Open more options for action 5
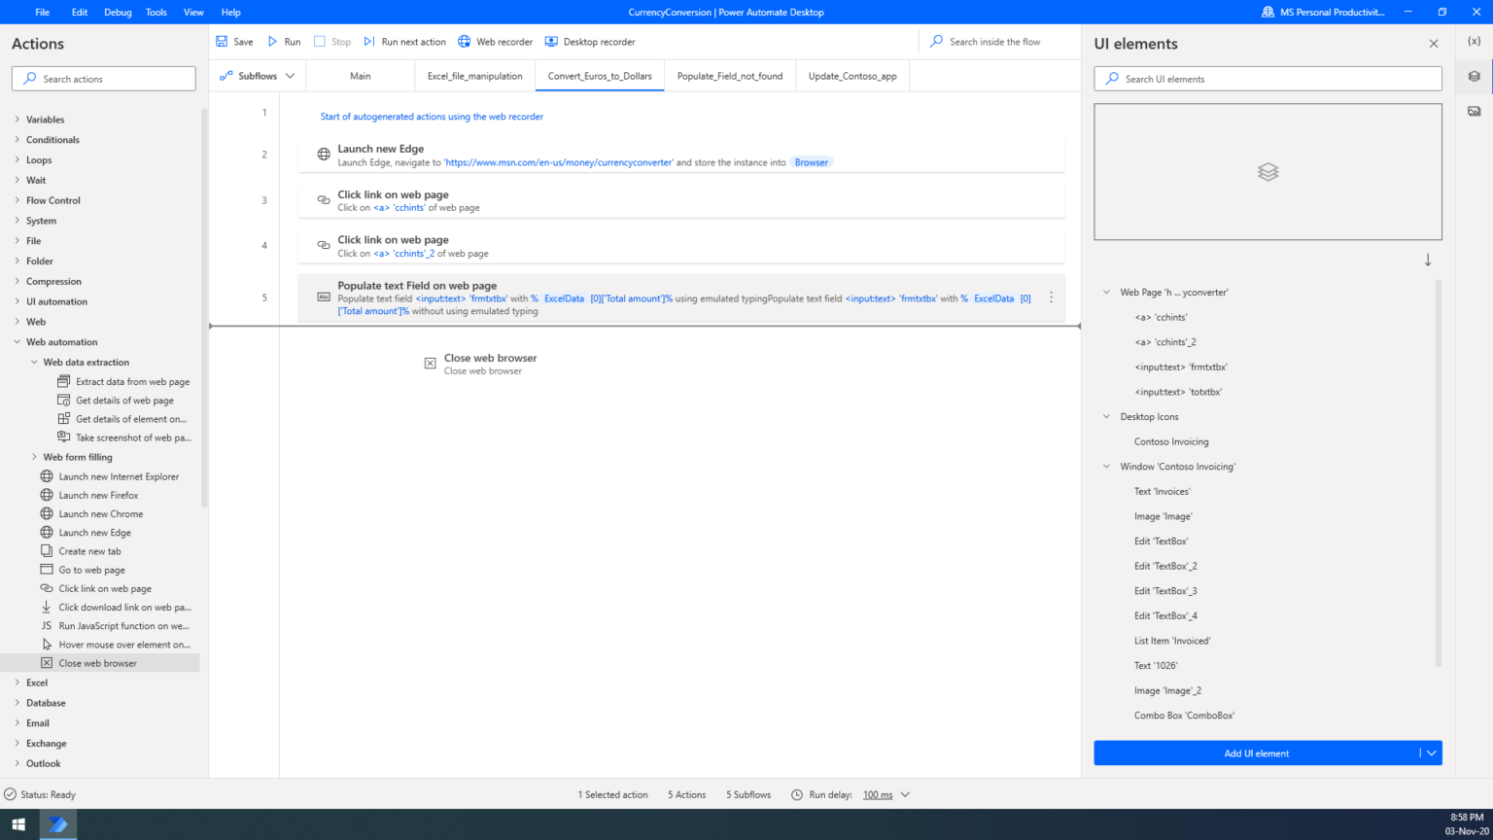Viewport: 1493px width, 840px height. pos(1051,298)
